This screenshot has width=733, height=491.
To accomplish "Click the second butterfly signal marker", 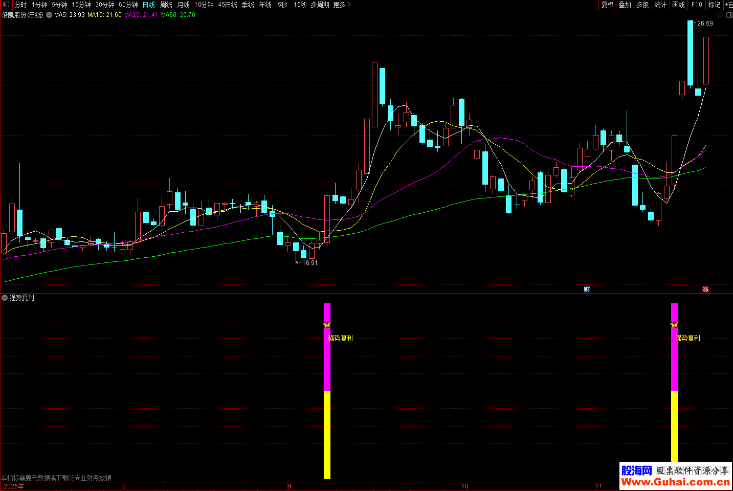I will pos(674,325).
